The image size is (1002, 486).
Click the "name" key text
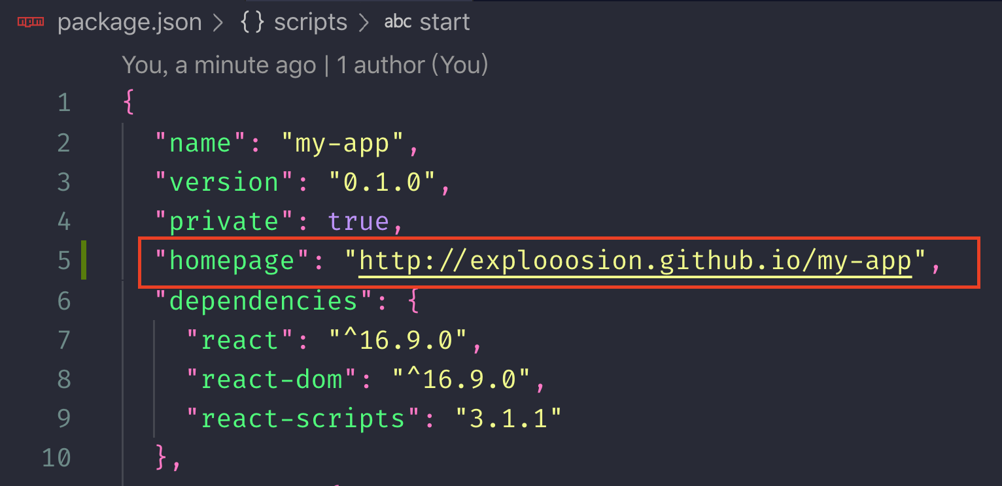pyautogui.click(x=200, y=143)
